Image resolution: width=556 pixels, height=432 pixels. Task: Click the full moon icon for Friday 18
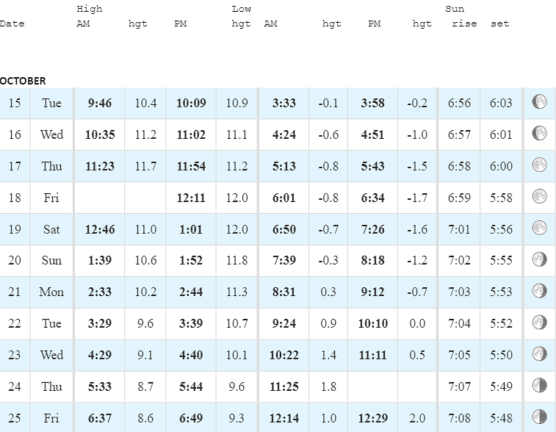pyautogui.click(x=540, y=197)
